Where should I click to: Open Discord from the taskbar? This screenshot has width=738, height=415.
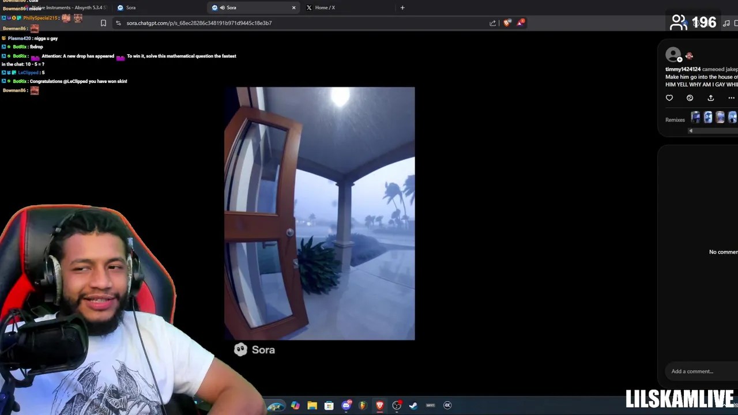(x=346, y=405)
